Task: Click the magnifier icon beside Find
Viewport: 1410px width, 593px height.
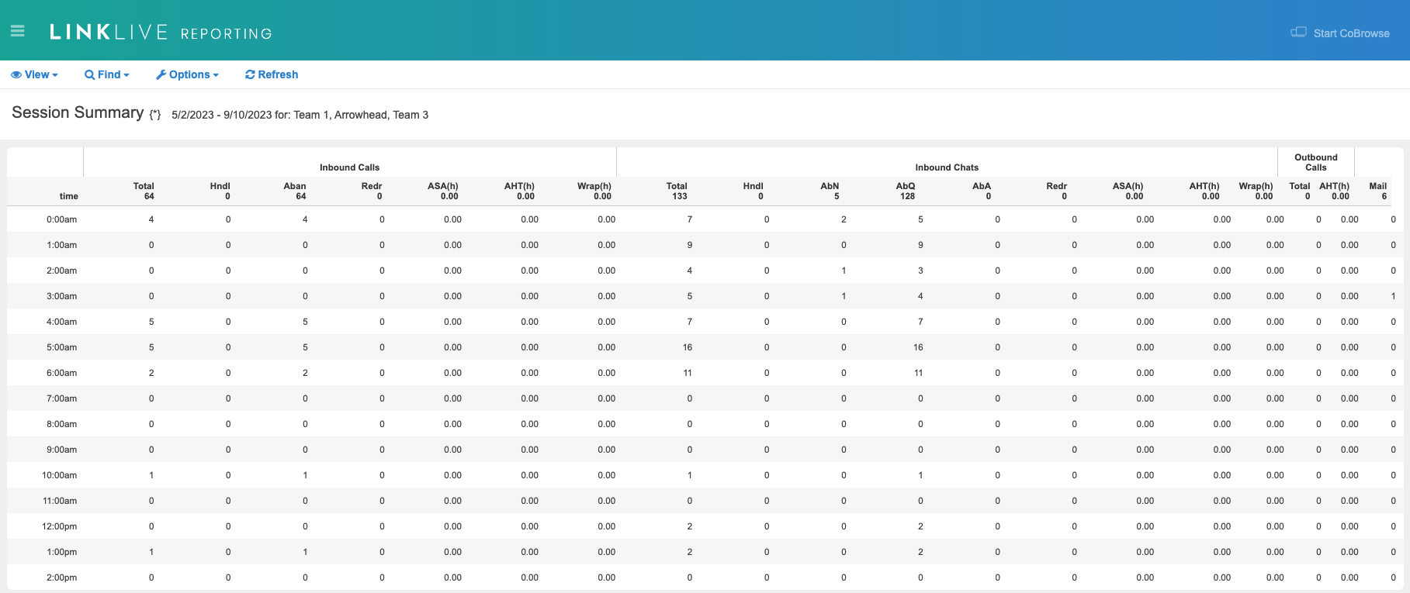Action: click(x=89, y=75)
